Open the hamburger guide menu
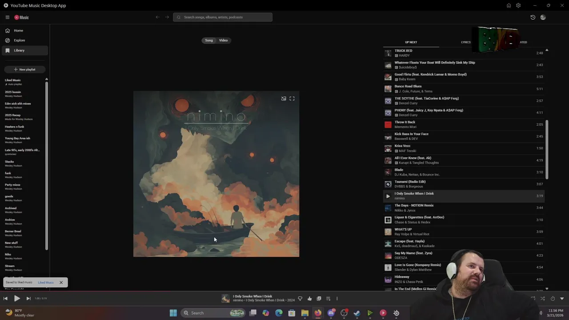 (x=8, y=17)
